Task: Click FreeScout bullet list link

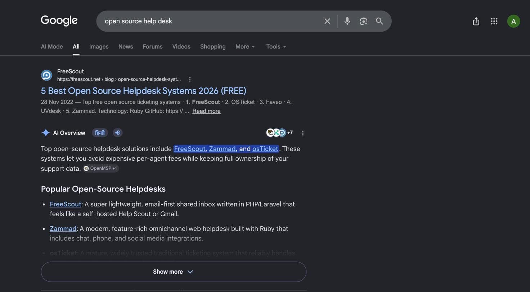Action: (x=66, y=204)
